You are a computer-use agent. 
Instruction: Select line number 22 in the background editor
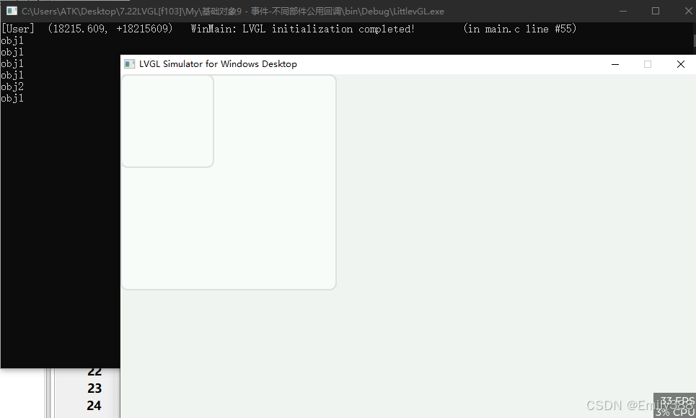point(94,371)
